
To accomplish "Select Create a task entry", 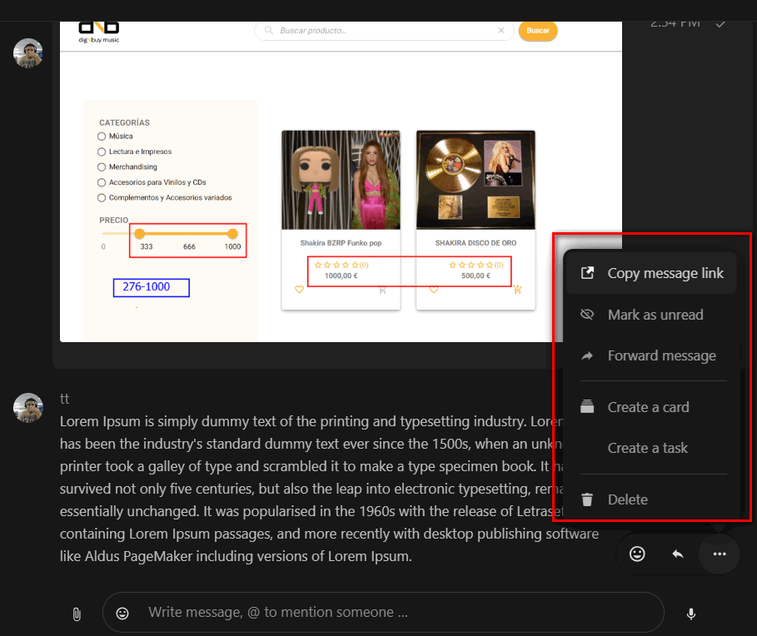I will tap(650, 448).
